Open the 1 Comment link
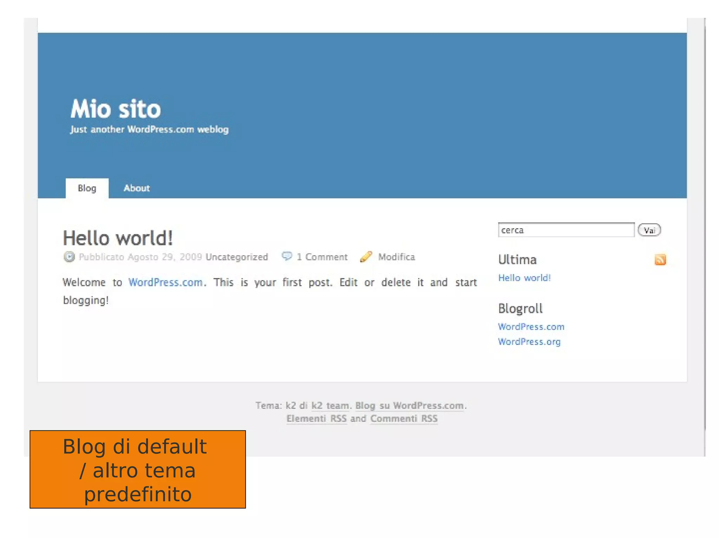 coord(322,257)
